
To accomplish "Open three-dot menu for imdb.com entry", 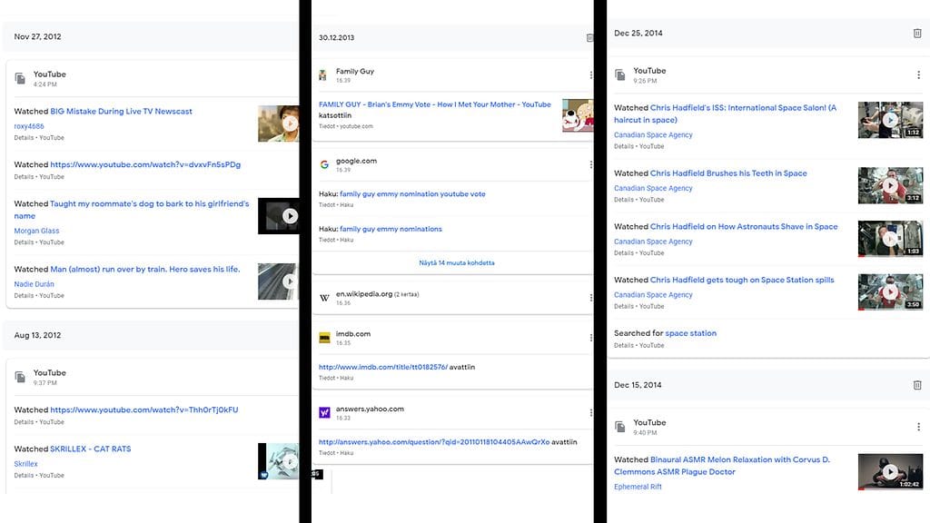I will [591, 338].
